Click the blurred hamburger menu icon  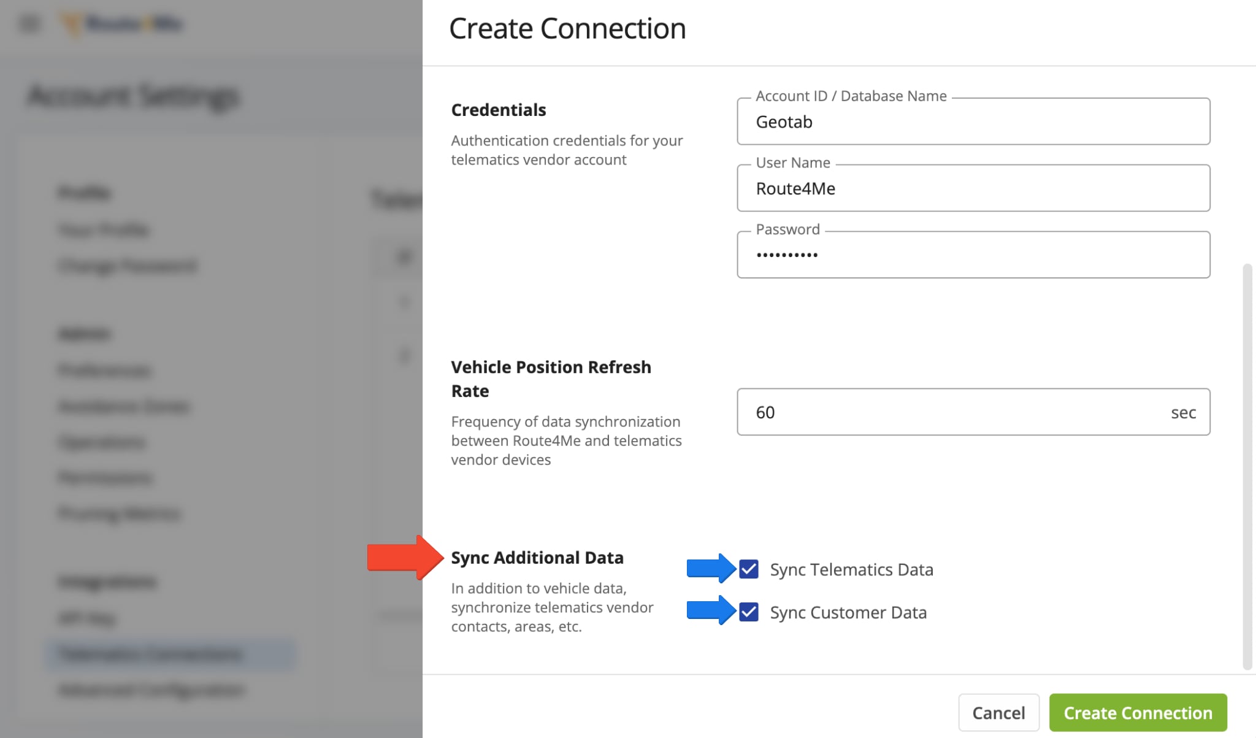pos(29,24)
